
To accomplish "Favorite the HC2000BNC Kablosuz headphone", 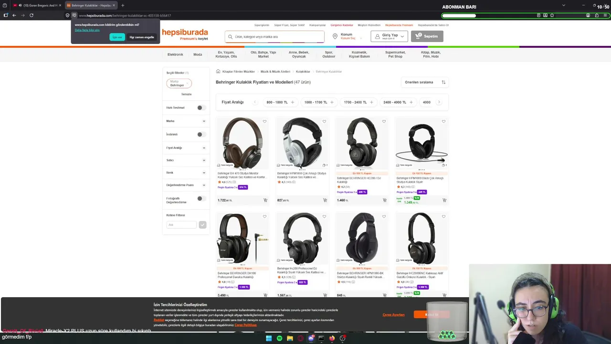I will pos(443,216).
